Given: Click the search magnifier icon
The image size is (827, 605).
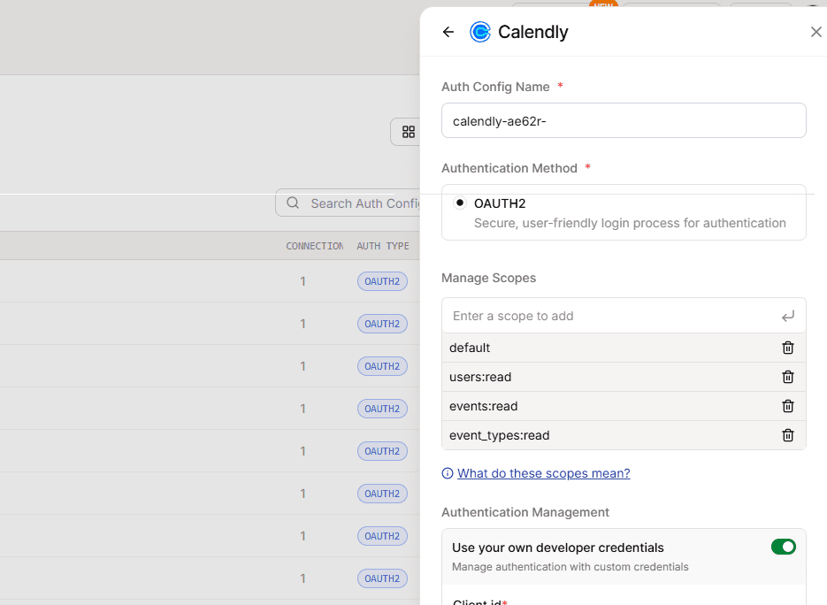Looking at the screenshot, I should pos(293,203).
